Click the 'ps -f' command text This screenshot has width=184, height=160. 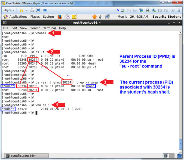tap(40, 52)
